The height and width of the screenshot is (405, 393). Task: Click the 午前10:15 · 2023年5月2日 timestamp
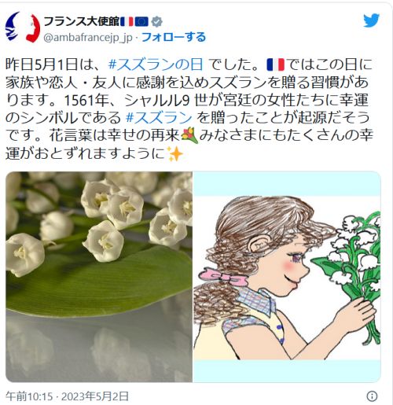(x=67, y=396)
